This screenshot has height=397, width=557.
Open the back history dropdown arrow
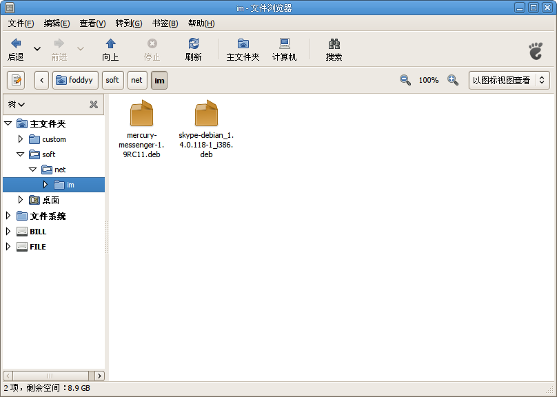[37, 49]
